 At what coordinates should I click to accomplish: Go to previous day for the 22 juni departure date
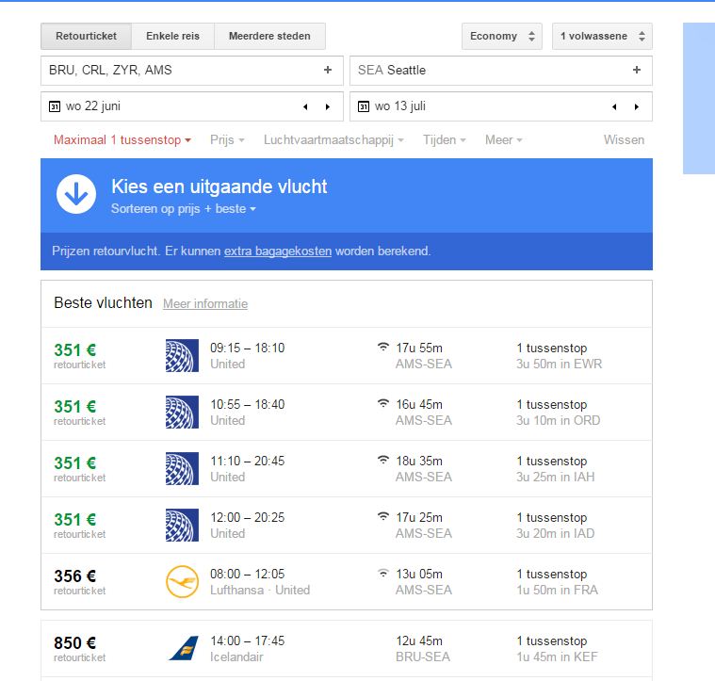point(305,106)
